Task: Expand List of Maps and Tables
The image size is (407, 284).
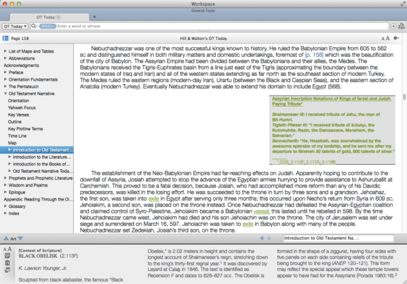Action: [5, 51]
